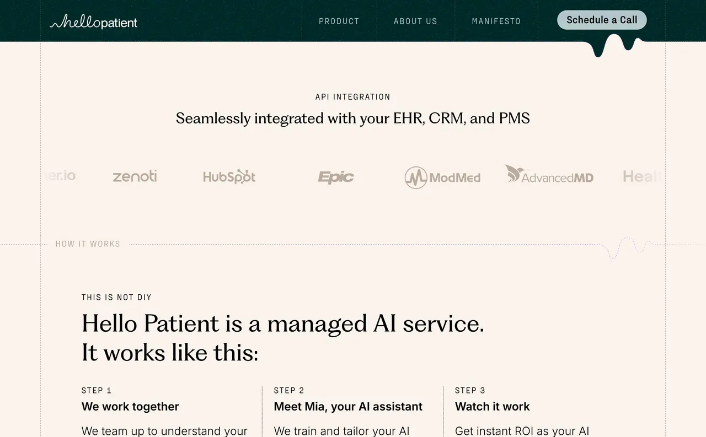Click the Epic integration logo
The image size is (706, 437).
(336, 177)
